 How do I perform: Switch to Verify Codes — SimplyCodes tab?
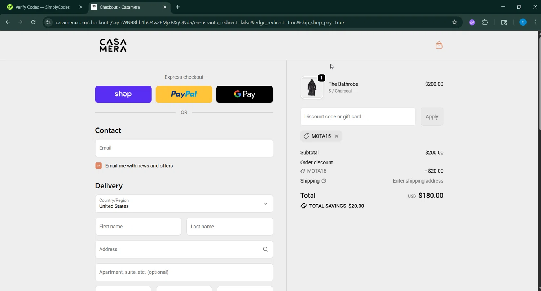coord(43,7)
